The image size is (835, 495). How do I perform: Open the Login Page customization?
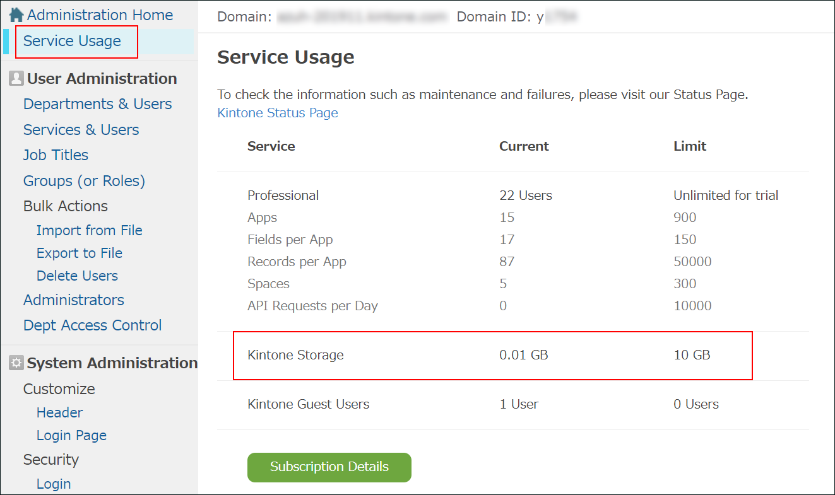click(x=71, y=435)
